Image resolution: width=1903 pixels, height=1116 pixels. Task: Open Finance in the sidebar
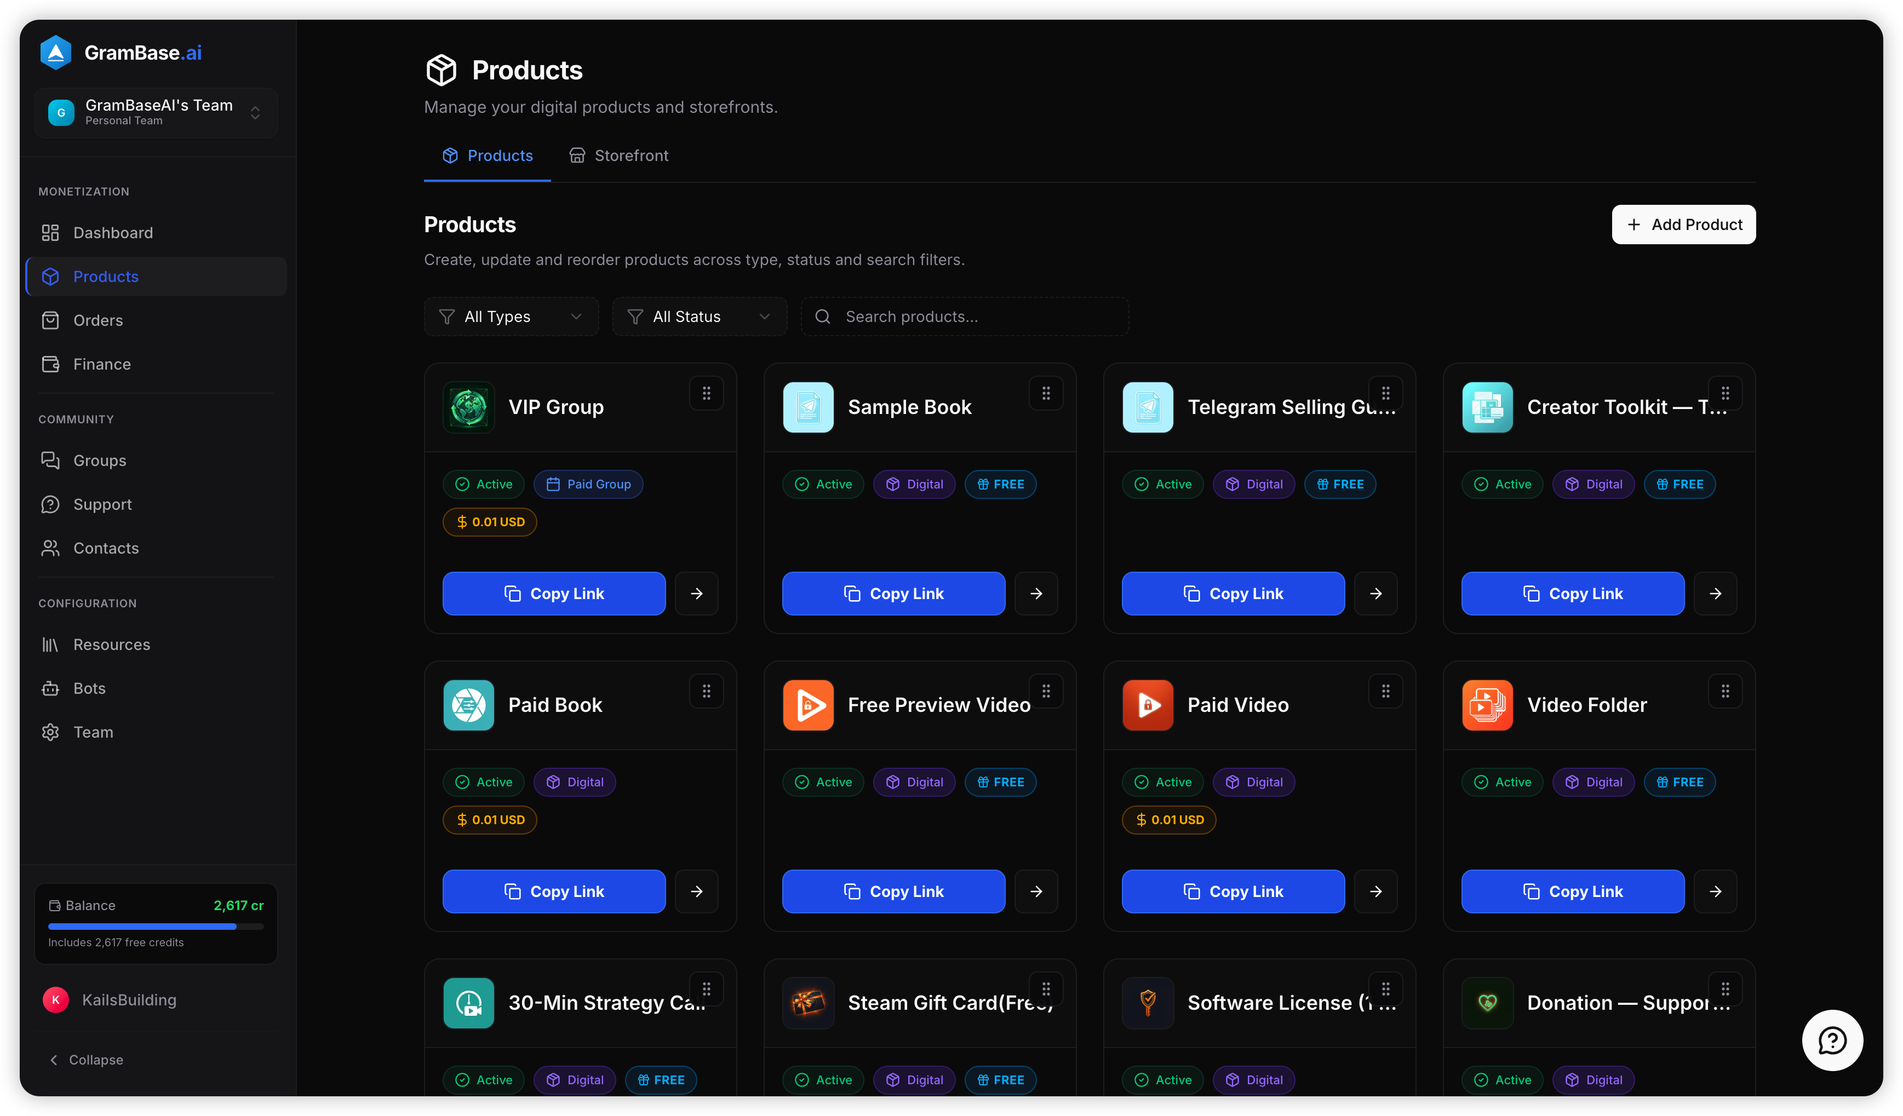[156, 364]
